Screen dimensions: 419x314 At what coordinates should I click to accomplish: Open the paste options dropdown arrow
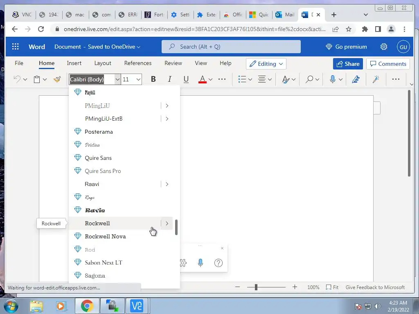pyautogui.click(x=45, y=79)
